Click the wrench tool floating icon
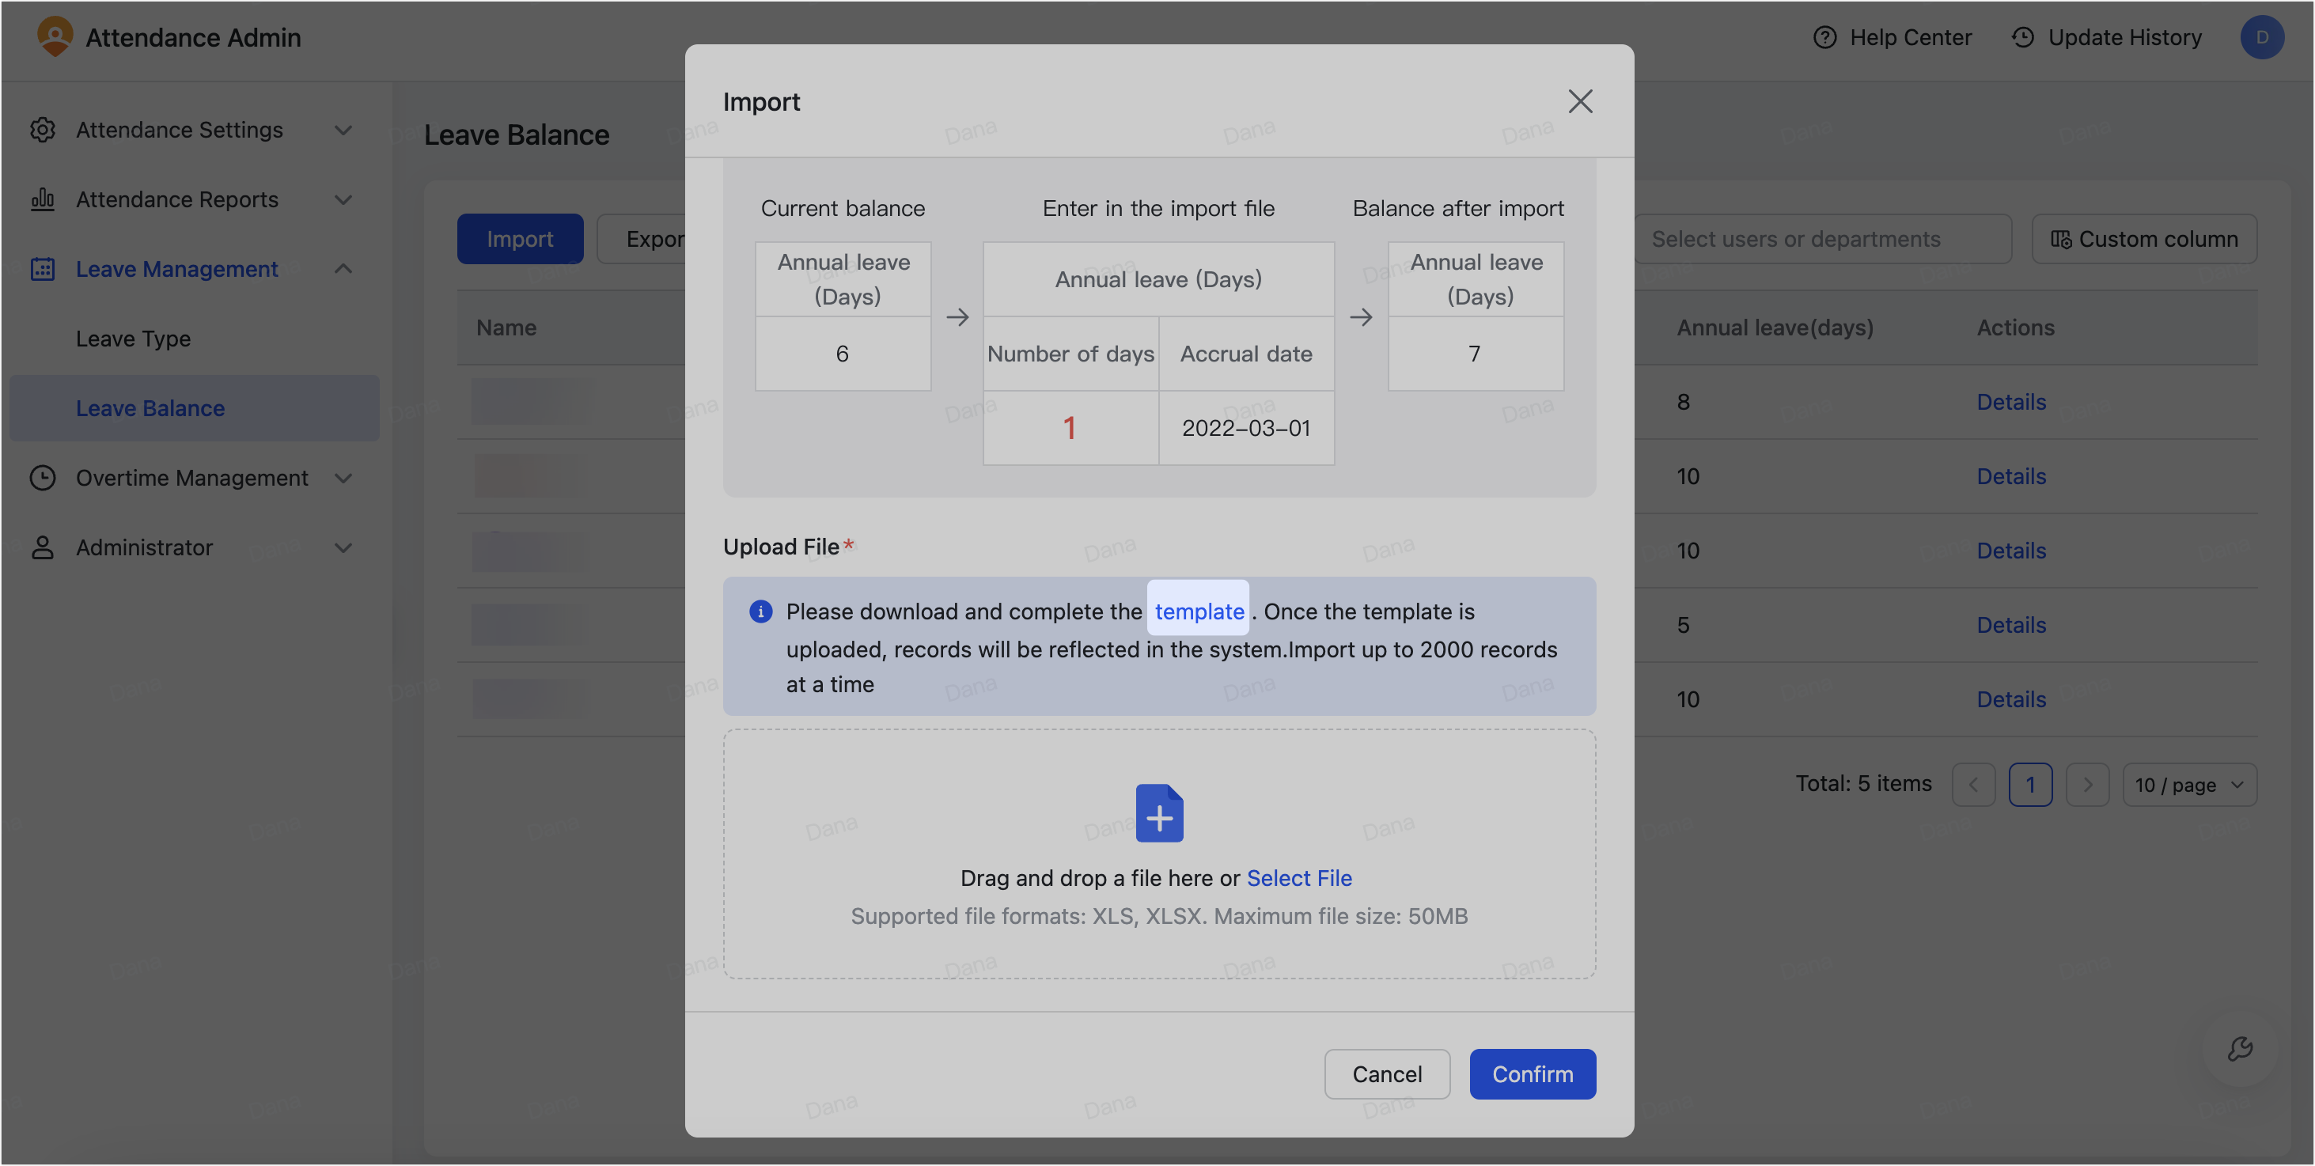Viewport: 2315px width, 1166px height. click(x=2240, y=1048)
